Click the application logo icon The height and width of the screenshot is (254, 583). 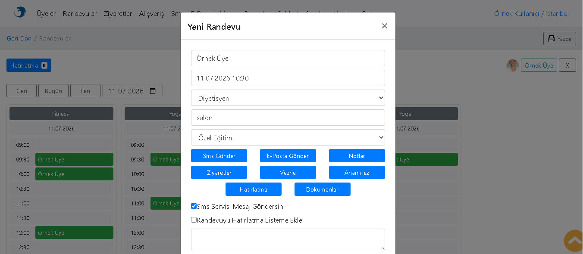point(20,12)
